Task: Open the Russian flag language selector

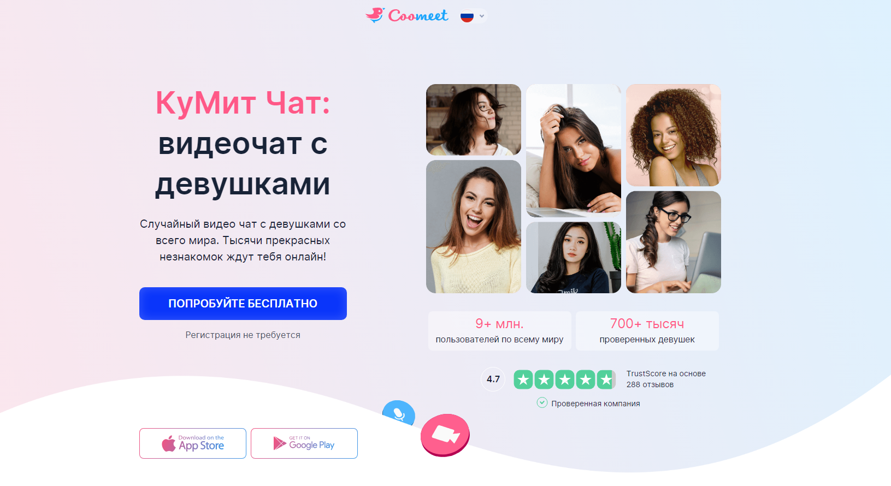Action: 467,16
